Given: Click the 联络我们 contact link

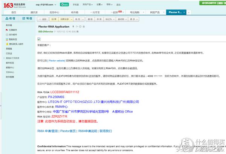Looking at the screenshot, I should pos(105,131).
